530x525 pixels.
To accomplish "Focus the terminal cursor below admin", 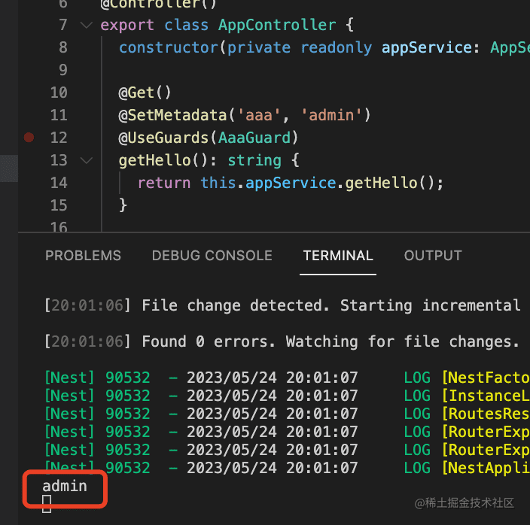I will click(x=47, y=504).
